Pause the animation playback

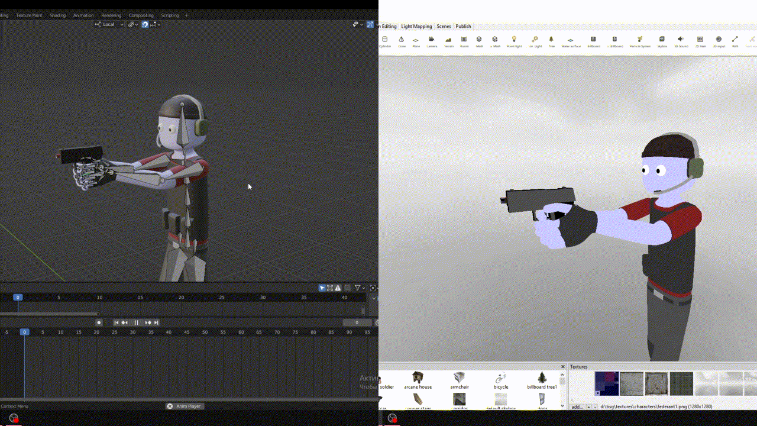pyautogui.click(x=136, y=322)
